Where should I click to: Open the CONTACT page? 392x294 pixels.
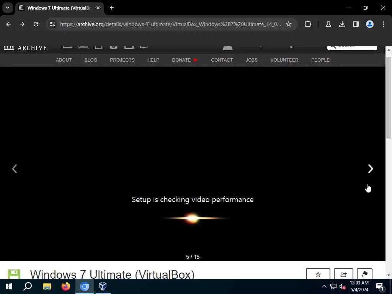point(222,60)
